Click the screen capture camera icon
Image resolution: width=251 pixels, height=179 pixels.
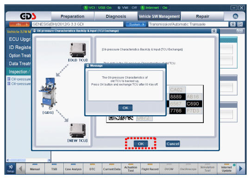tap(233, 25)
